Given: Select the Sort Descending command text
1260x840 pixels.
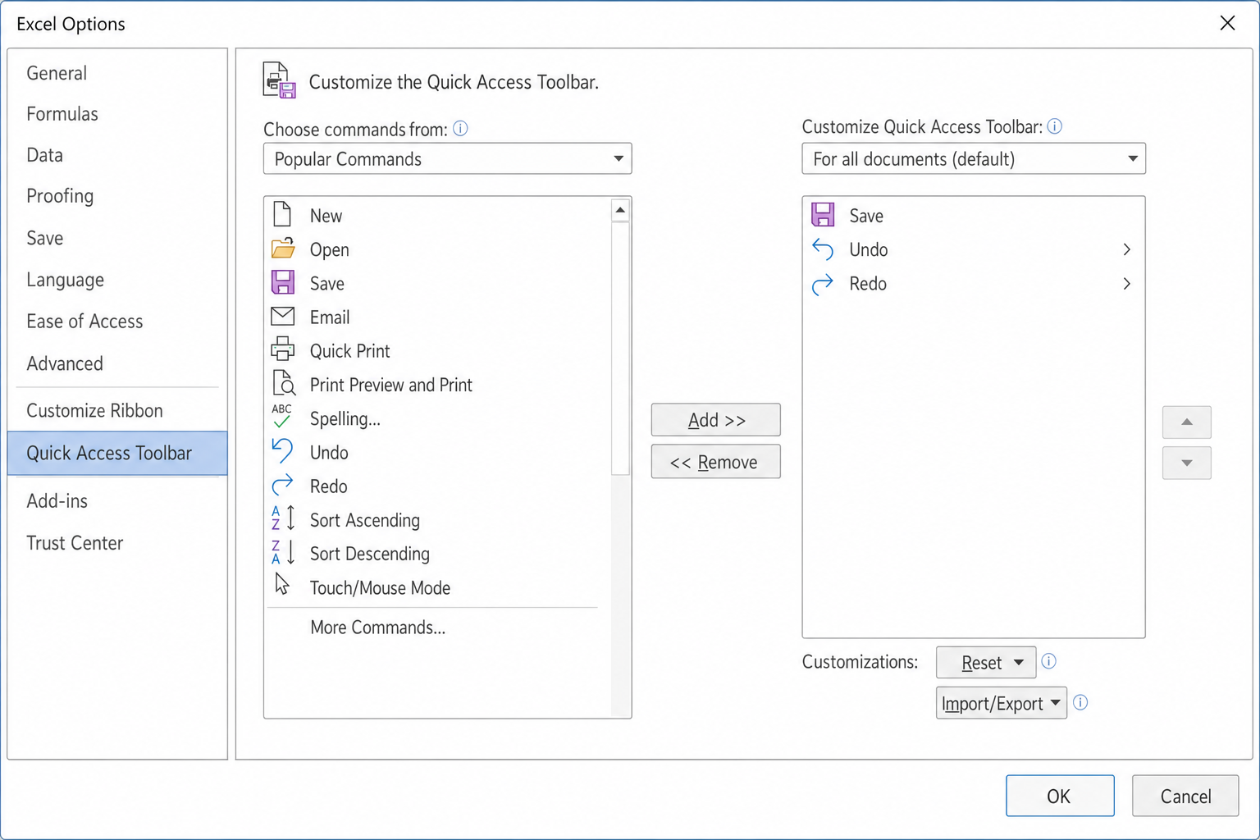Looking at the screenshot, I should click(x=369, y=554).
